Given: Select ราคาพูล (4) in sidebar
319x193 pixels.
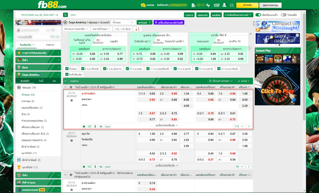Looking at the screenshot, I should click(28, 101).
